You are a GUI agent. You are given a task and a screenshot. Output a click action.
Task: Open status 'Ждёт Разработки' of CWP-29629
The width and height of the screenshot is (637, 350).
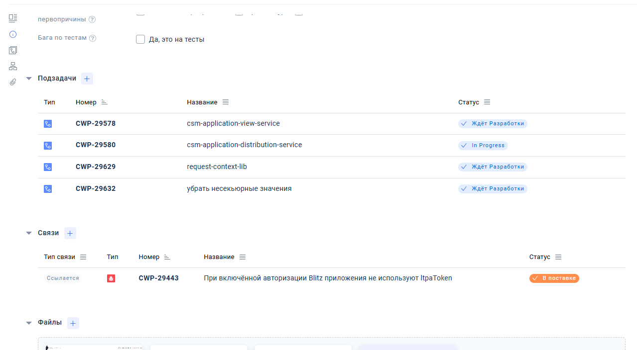[x=493, y=167]
